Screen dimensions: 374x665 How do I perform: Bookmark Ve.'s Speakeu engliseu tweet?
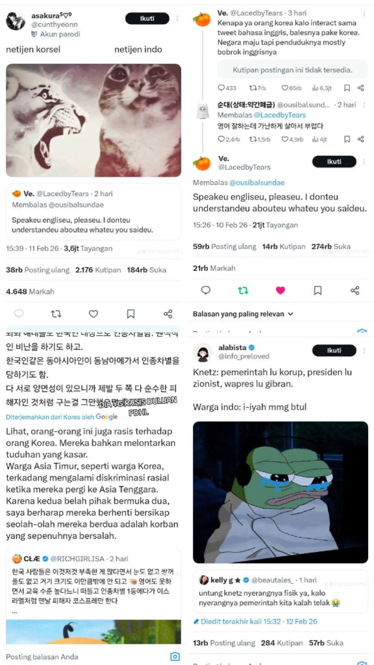pyautogui.click(x=318, y=290)
